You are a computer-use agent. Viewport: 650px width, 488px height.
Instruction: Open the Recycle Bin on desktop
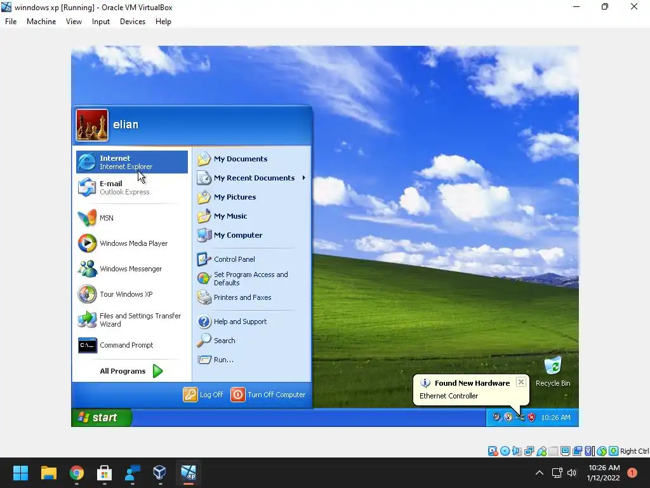pyautogui.click(x=553, y=371)
